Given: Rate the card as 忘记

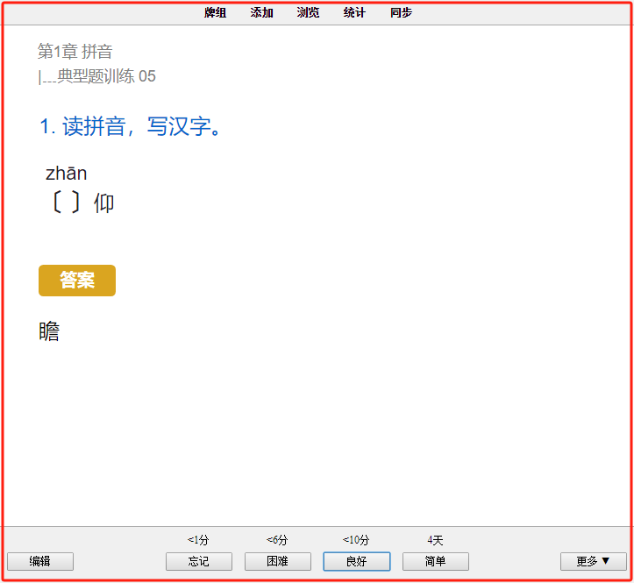Looking at the screenshot, I should (199, 561).
